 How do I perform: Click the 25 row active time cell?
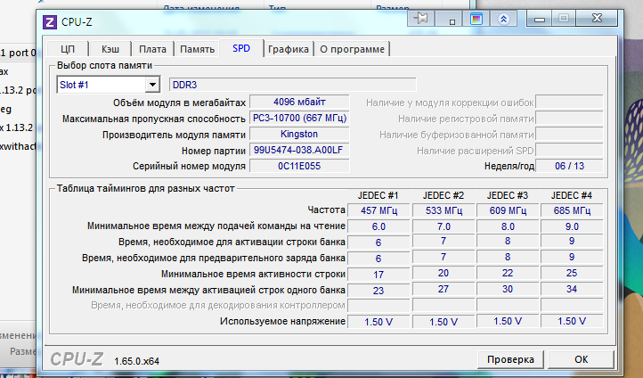(572, 274)
